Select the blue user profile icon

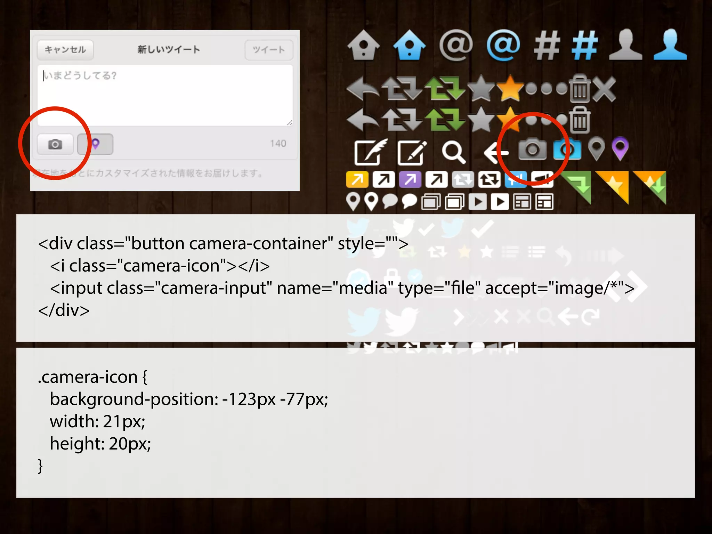pyautogui.click(x=670, y=44)
